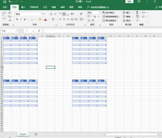Click the font color red A swatch
162x138 pixels.
45,19
